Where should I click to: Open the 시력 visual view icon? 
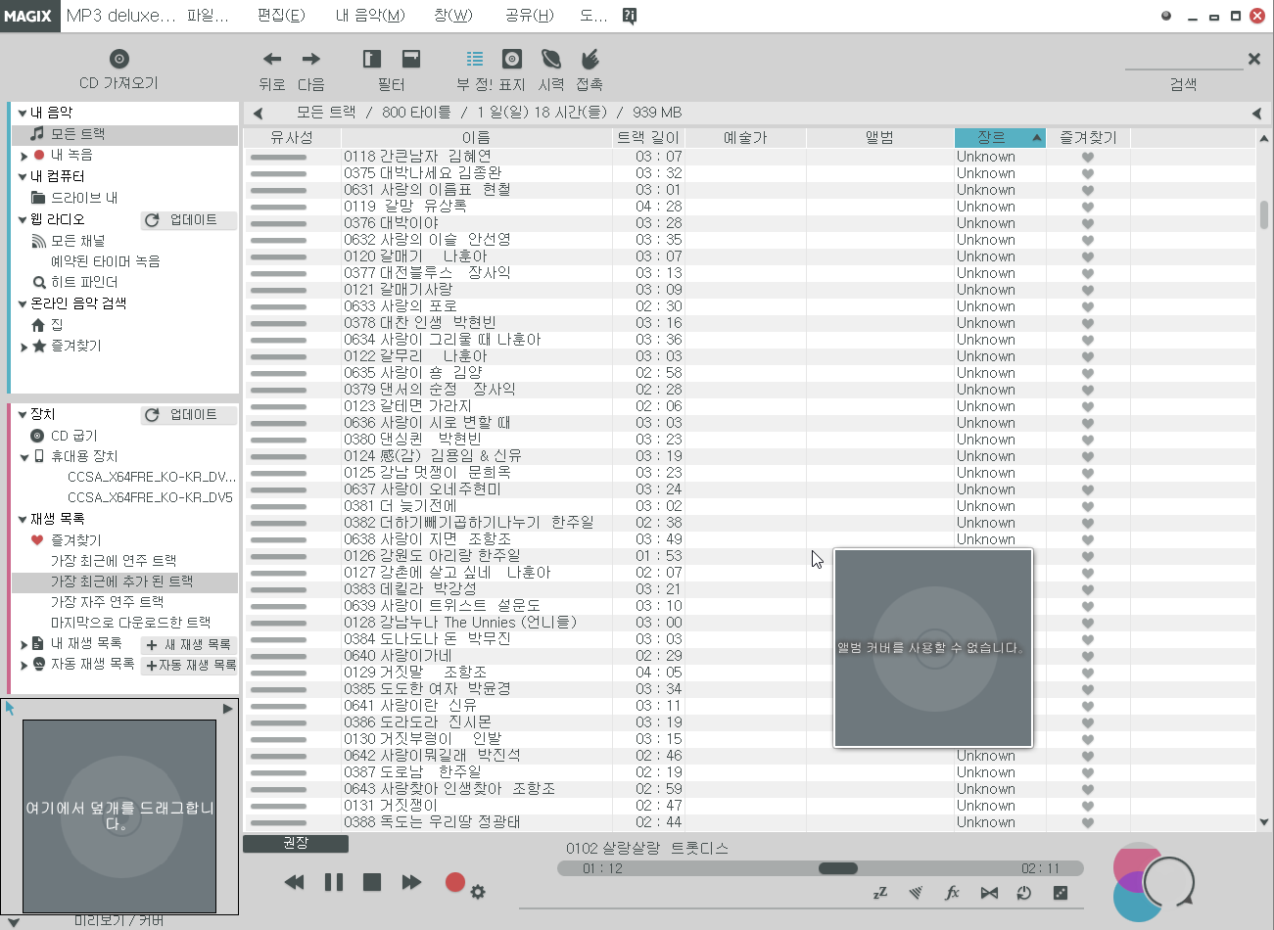[x=551, y=59]
